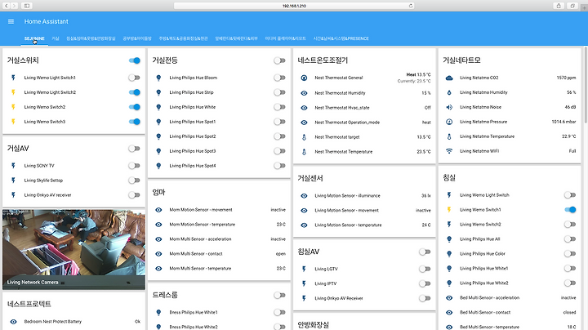Click the 거실센서 card title

[x=310, y=179]
